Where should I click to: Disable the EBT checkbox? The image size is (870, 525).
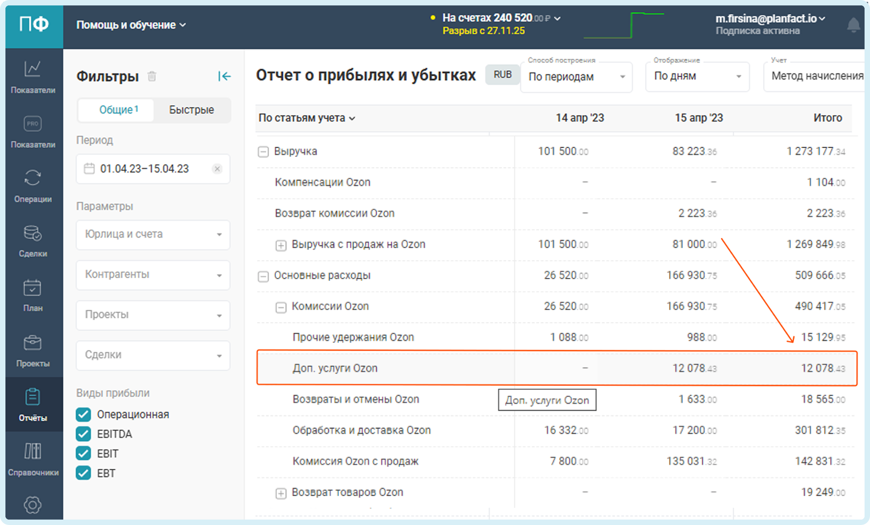pyautogui.click(x=83, y=473)
